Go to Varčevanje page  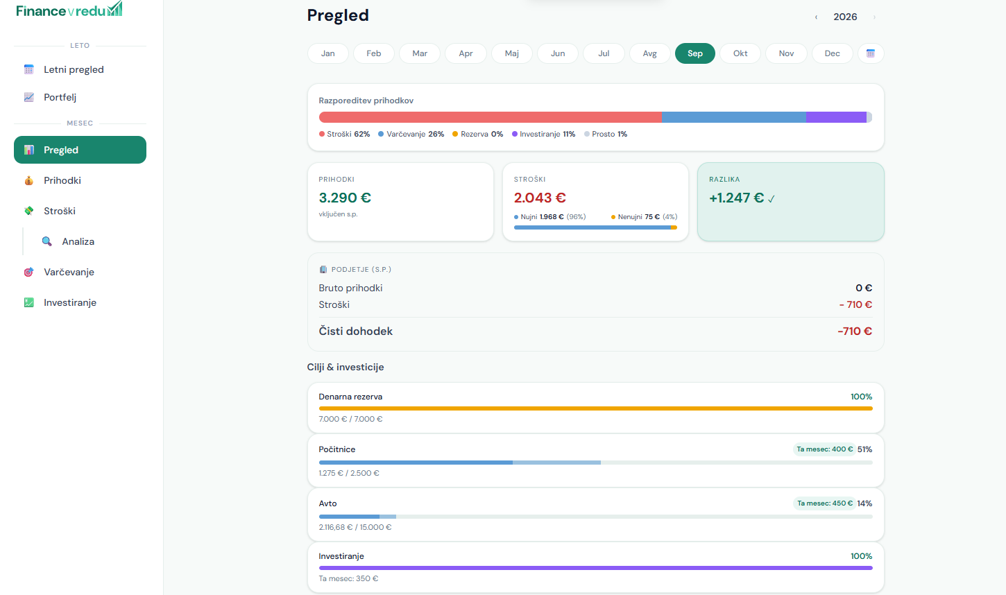click(x=80, y=272)
